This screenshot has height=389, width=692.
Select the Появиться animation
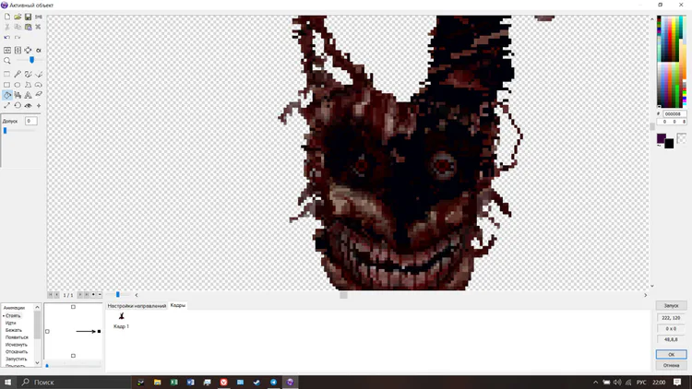[17, 337]
